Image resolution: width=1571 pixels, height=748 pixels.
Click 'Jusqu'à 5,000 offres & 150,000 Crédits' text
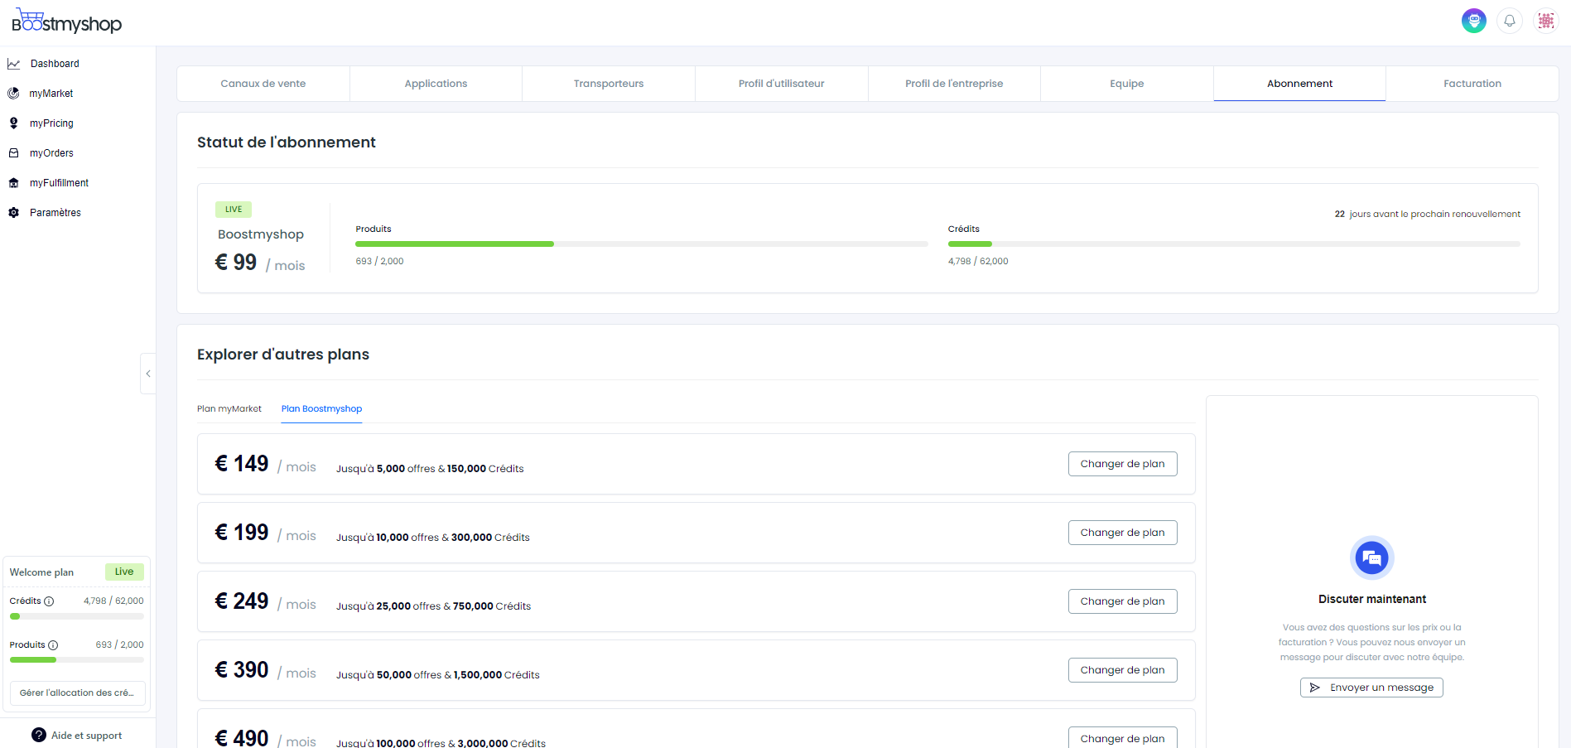[x=430, y=469]
